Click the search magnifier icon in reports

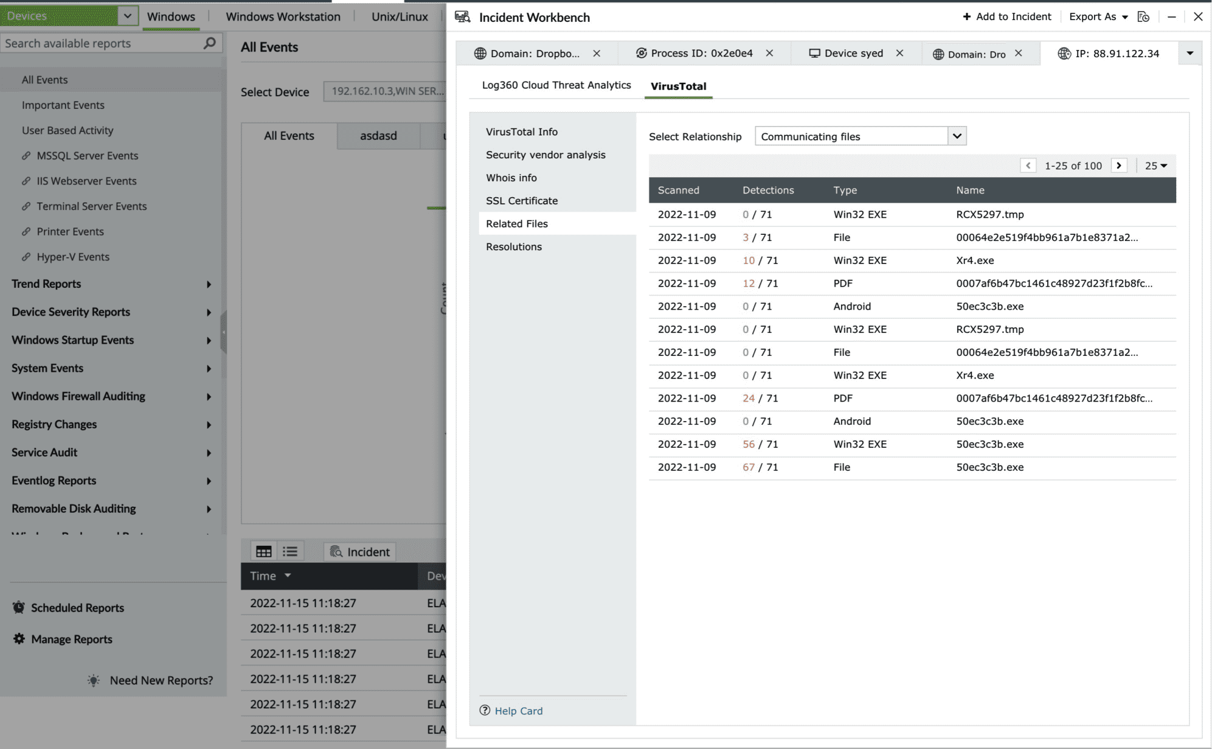click(x=209, y=43)
